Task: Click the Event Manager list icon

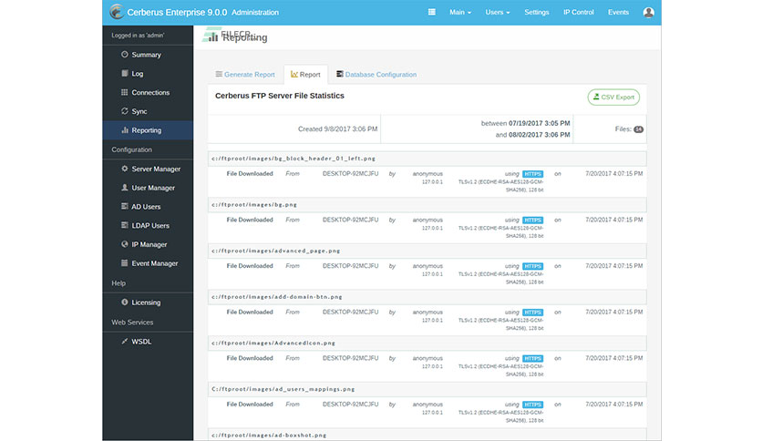Action: click(124, 263)
